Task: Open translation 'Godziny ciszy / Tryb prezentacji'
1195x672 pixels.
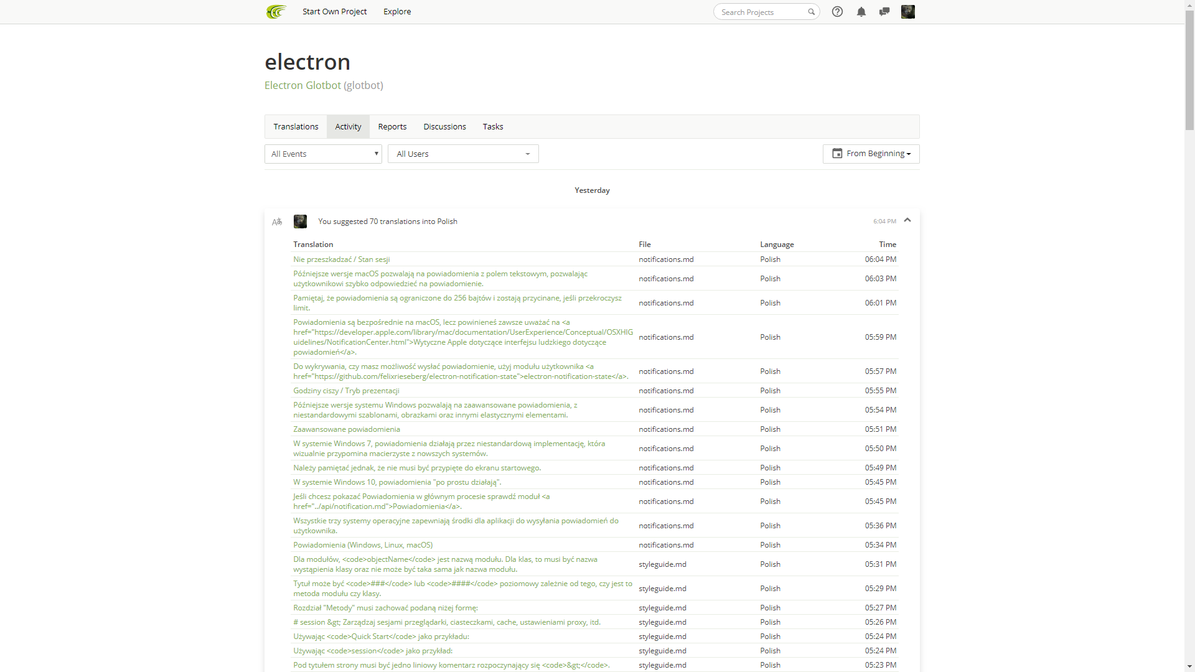Action: point(346,391)
